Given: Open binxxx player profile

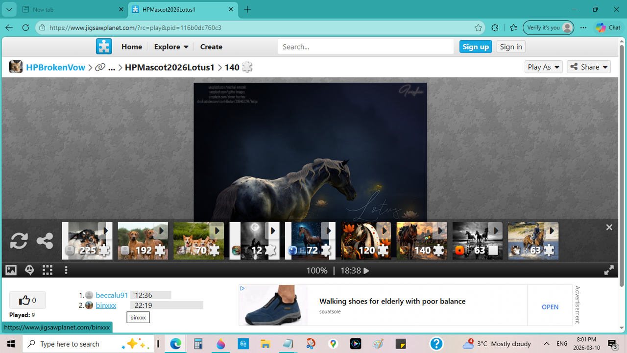Looking at the screenshot, I should [x=106, y=305].
